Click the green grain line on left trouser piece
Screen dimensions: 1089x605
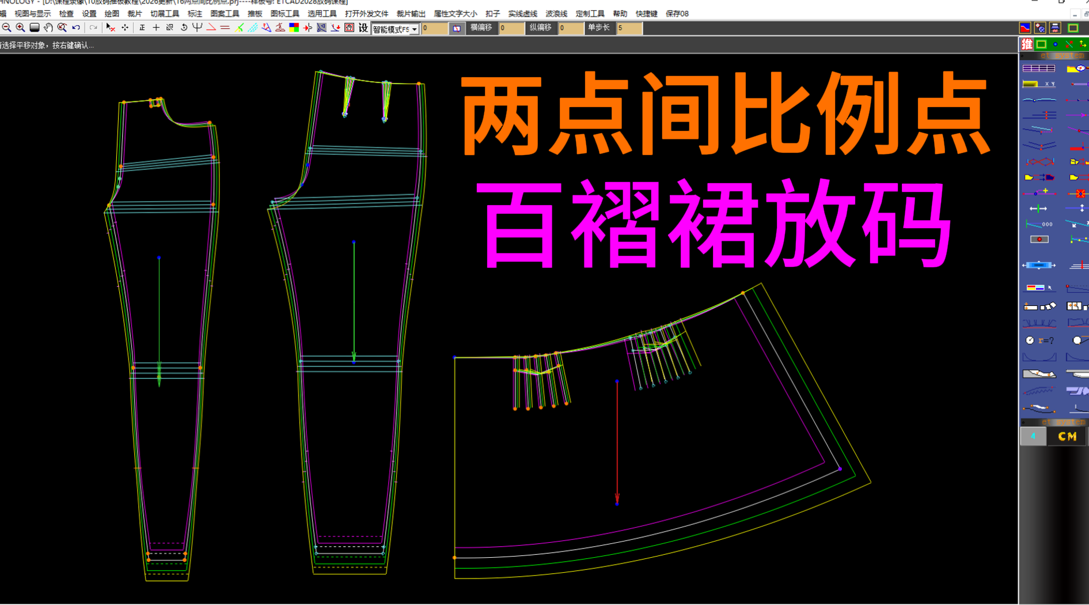159,321
